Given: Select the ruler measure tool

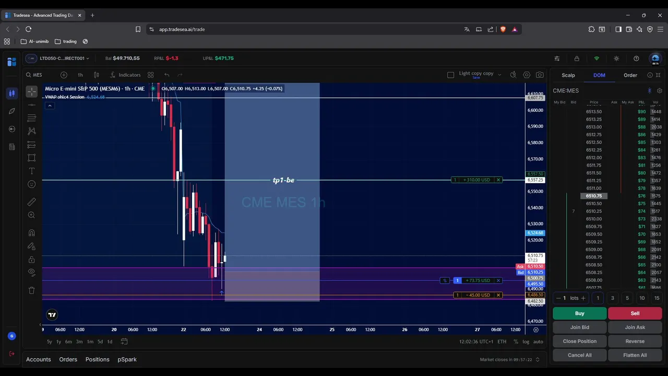Looking at the screenshot, I should coord(32,202).
